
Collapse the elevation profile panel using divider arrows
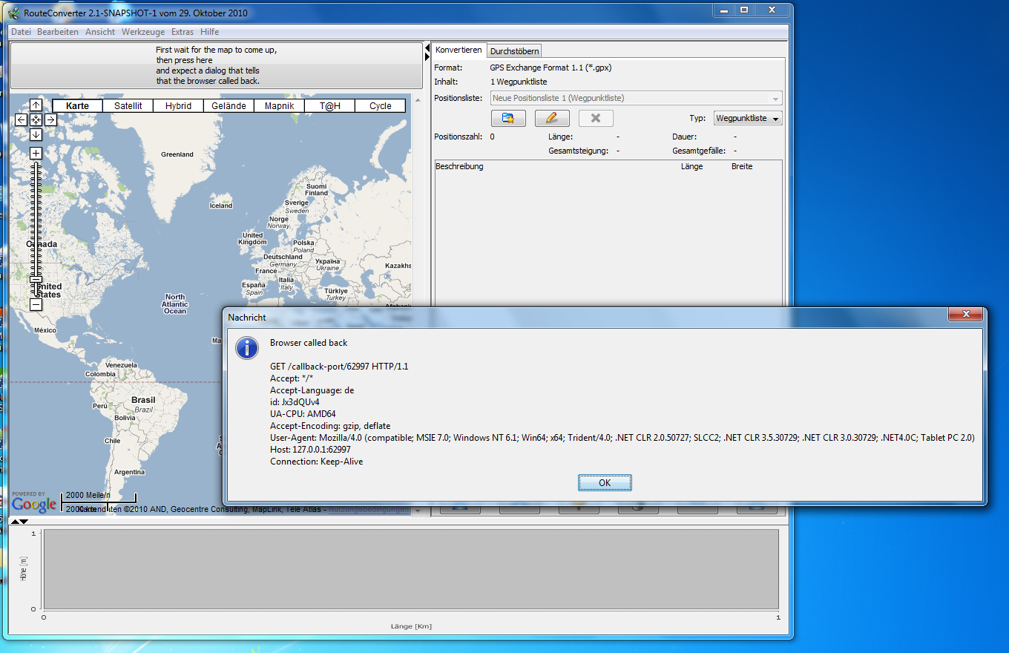click(24, 522)
